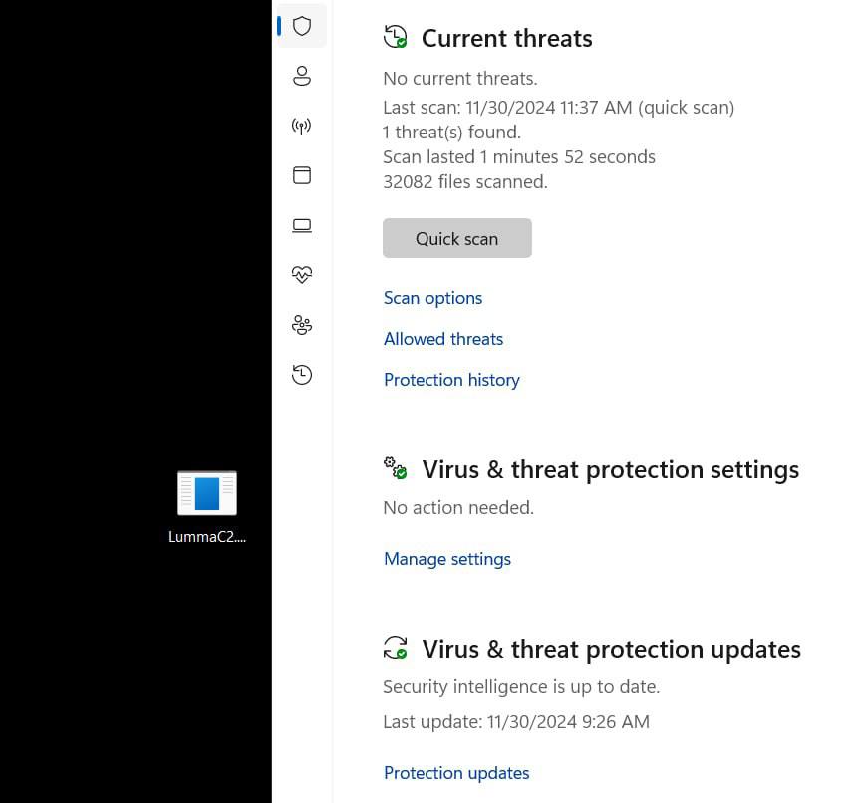Click the Protection history text link

click(x=451, y=380)
